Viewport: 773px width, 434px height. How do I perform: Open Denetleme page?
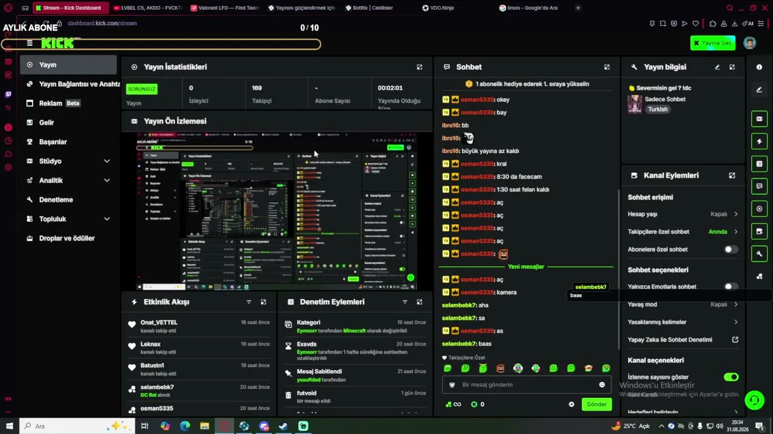(x=68, y=200)
